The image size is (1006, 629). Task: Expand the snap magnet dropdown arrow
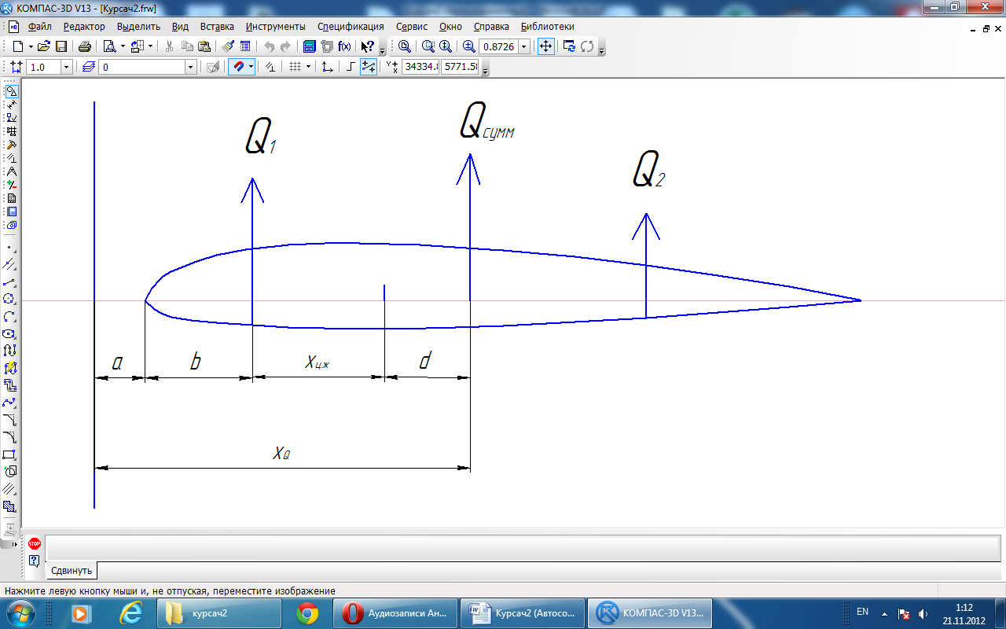pyautogui.click(x=251, y=67)
